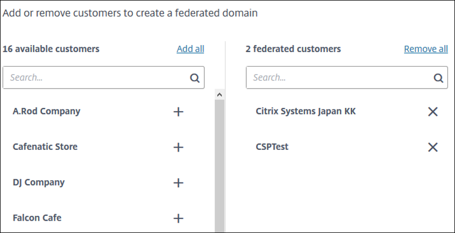Screen dimensions: 455x233
Task: Add Falcon Cafe using plus icon
Action: 179,218
